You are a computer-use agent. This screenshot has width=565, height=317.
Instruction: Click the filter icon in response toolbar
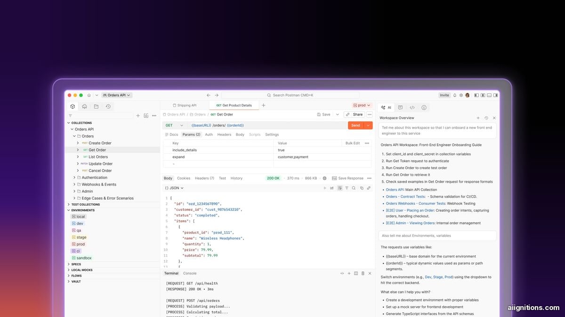347,188
